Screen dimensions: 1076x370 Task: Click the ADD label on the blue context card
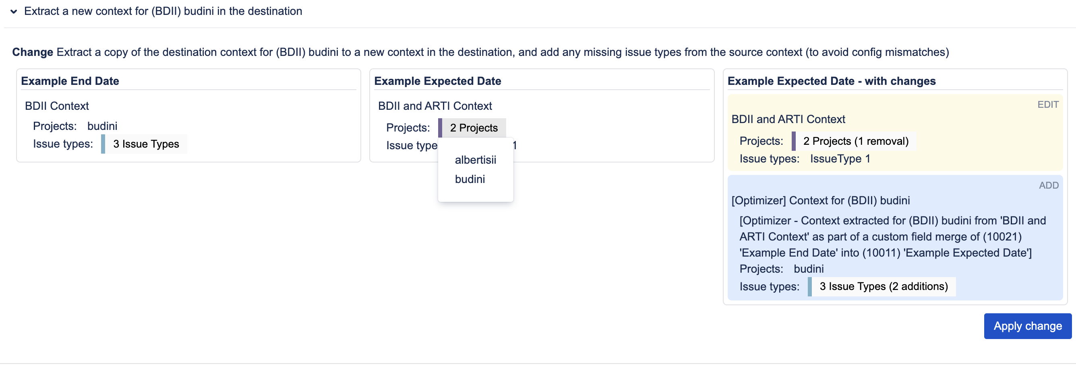[x=1048, y=185]
